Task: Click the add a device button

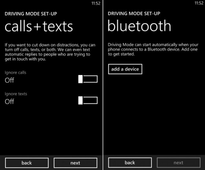Action: pyautogui.click(x=125, y=69)
